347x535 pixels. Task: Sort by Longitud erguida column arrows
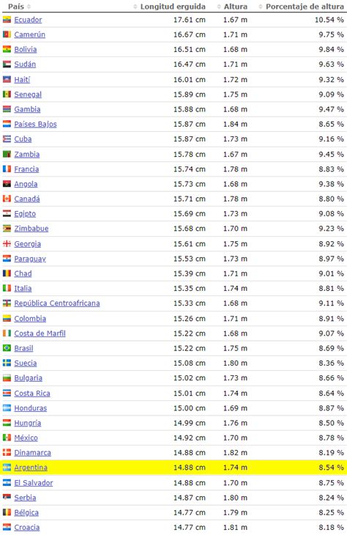[x=135, y=7]
